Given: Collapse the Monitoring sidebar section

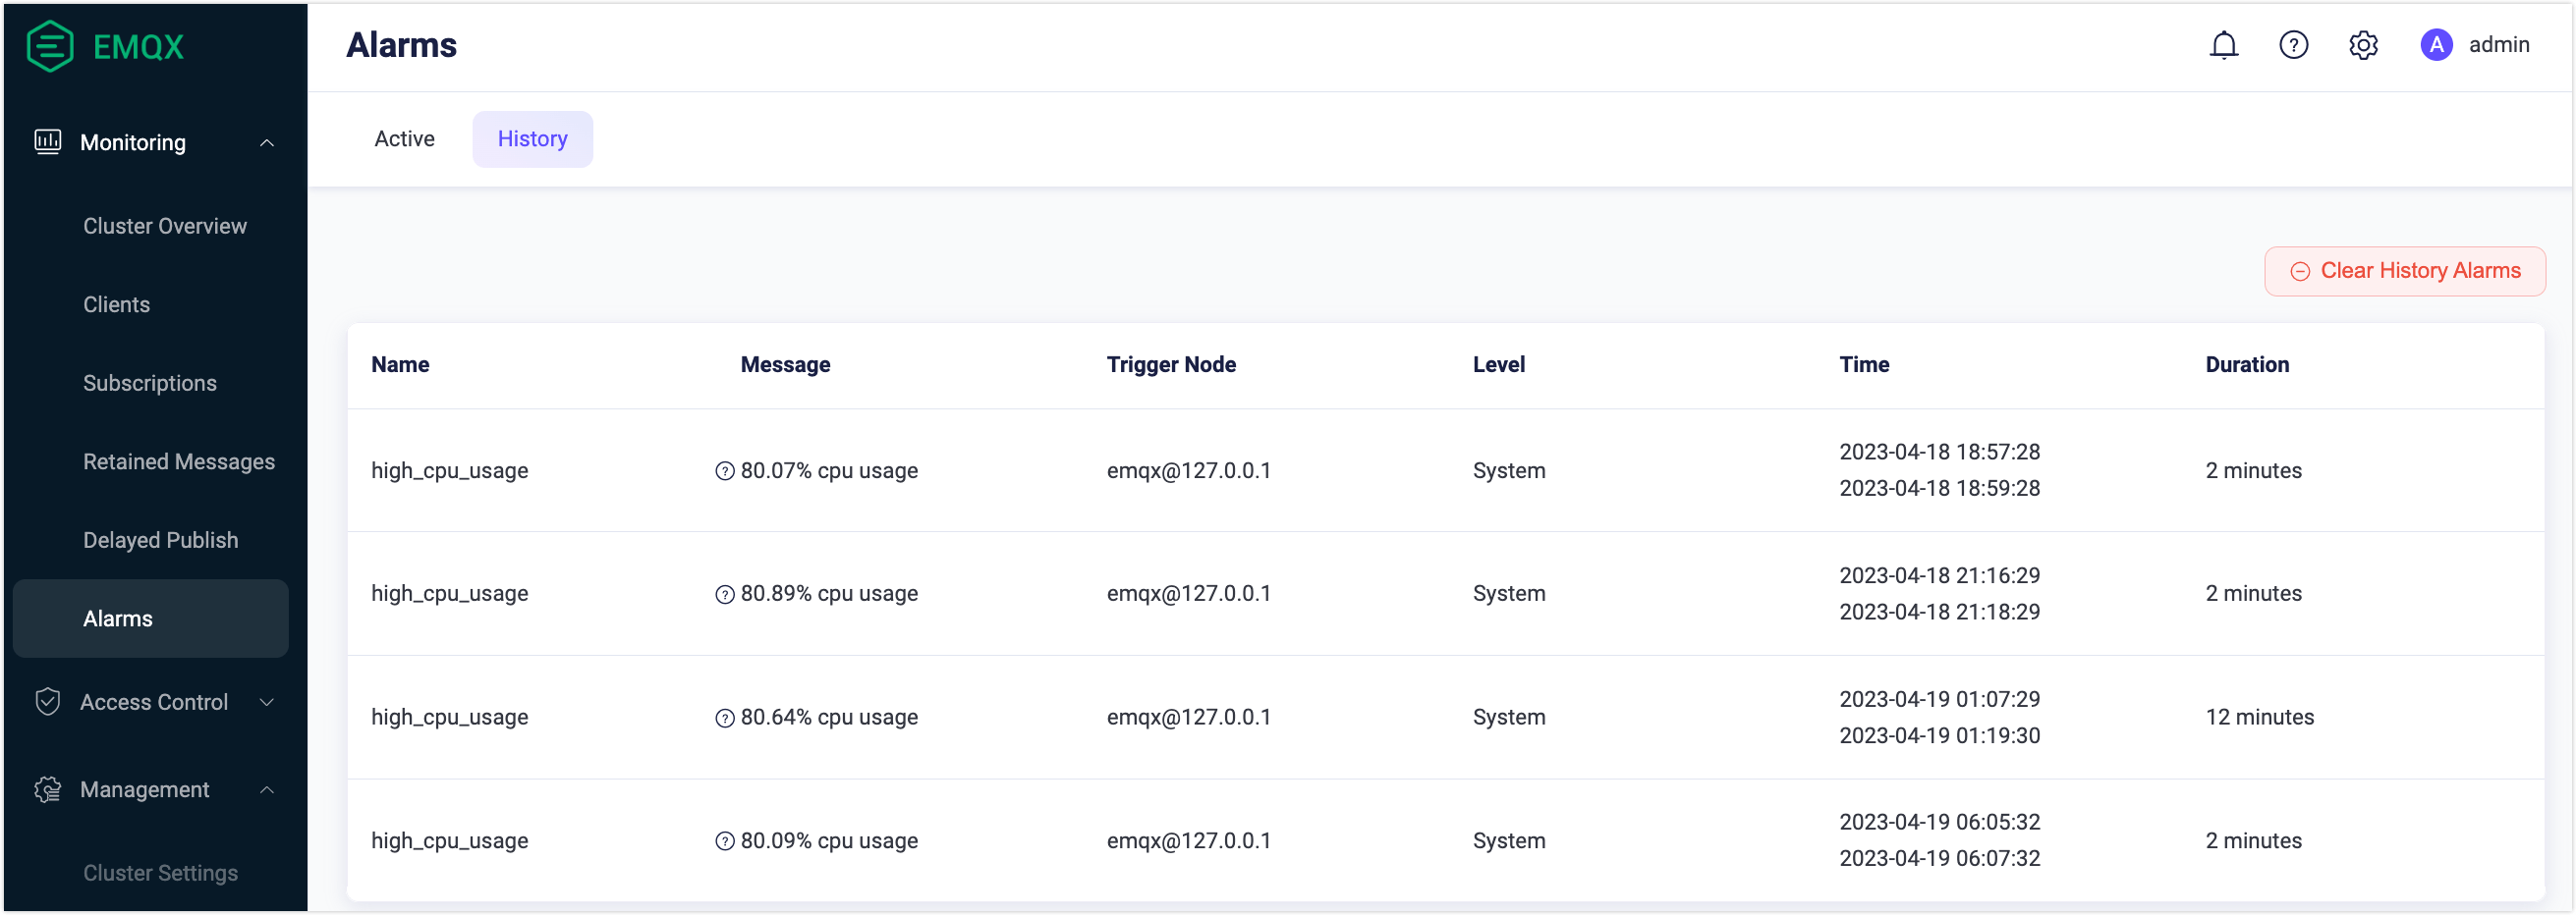Looking at the screenshot, I should click(267, 142).
